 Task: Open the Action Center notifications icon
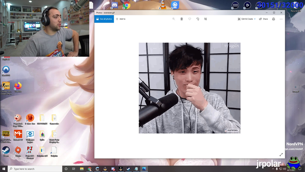click(300, 169)
